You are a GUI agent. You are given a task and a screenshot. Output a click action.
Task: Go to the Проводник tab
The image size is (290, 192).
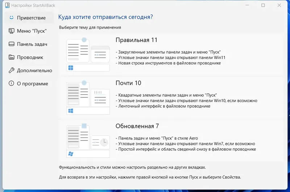(x=29, y=57)
